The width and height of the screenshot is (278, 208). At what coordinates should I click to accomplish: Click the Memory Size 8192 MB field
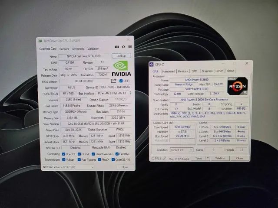pos(72,118)
